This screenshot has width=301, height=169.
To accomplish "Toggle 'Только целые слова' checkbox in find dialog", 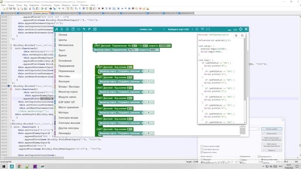I will tap(202, 146).
